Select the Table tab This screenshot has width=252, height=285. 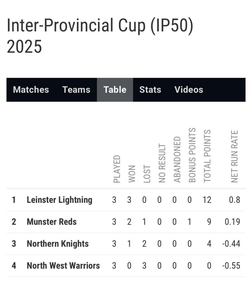pos(115,90)
